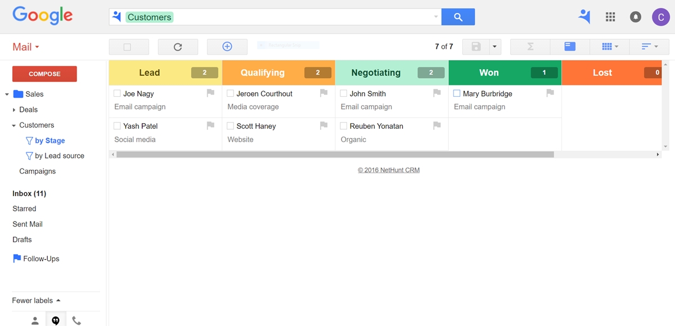
Task: Flag the John Smith card
Action: click(436, 93)
